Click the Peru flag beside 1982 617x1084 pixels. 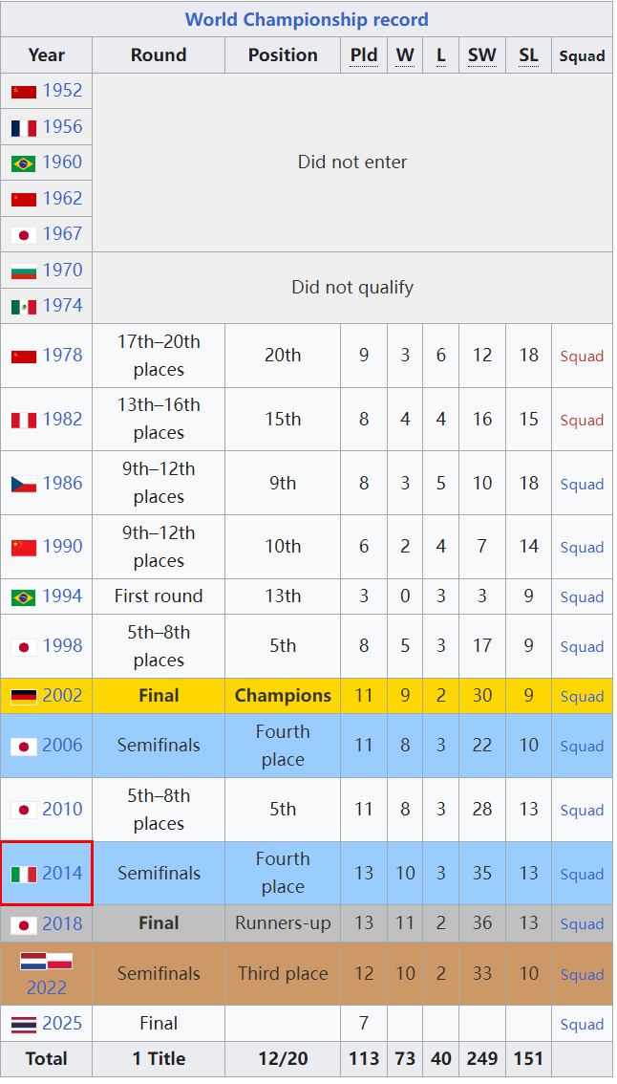click(24, 420)
